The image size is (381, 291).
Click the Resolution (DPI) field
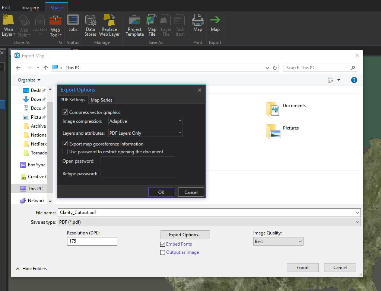[92, 241]
